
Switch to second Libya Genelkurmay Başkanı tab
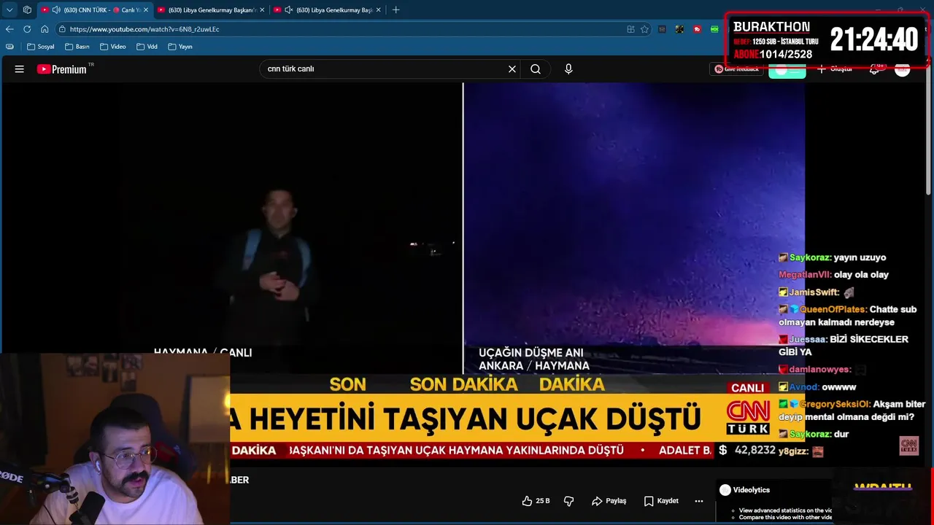pos(212,10)
